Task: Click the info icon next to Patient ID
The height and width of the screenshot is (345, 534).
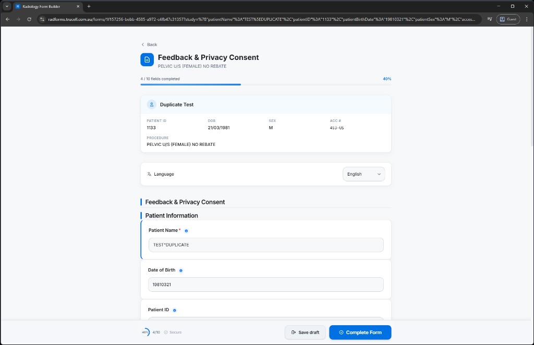Action: tap(174, 310)
